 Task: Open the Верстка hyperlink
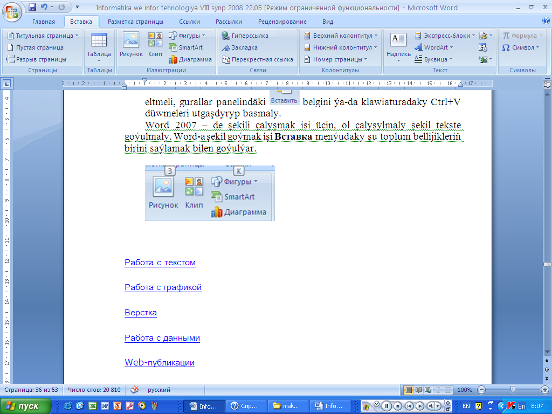[x=141, y=313]
